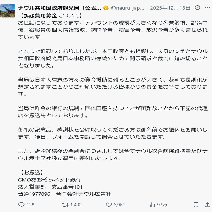Click the Grok slashed-circle icon
The width and height of the screenshot is (212, 212).
tap(197, 7)
